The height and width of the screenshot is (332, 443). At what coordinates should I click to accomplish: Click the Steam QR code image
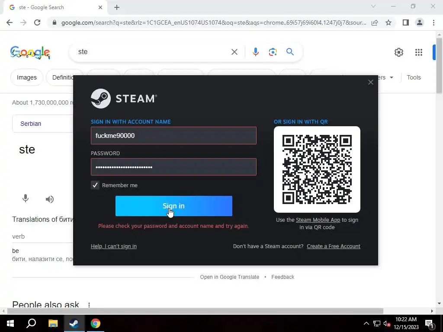317,169
